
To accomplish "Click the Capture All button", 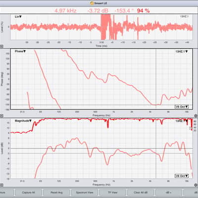I will tap(28, 193).
